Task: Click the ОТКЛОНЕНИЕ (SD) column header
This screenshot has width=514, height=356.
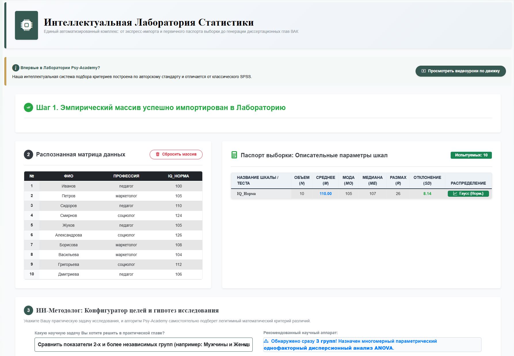Action: 427,180
